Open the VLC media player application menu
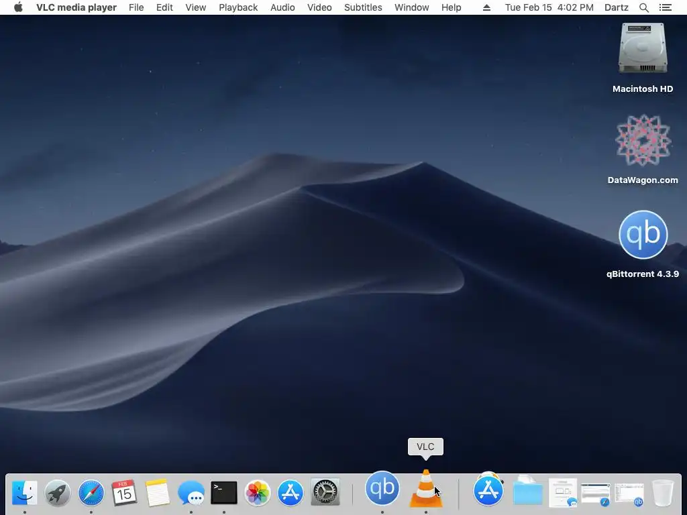Image resolution: width=687 pixels, height=515 pixels. click(76, 7)
